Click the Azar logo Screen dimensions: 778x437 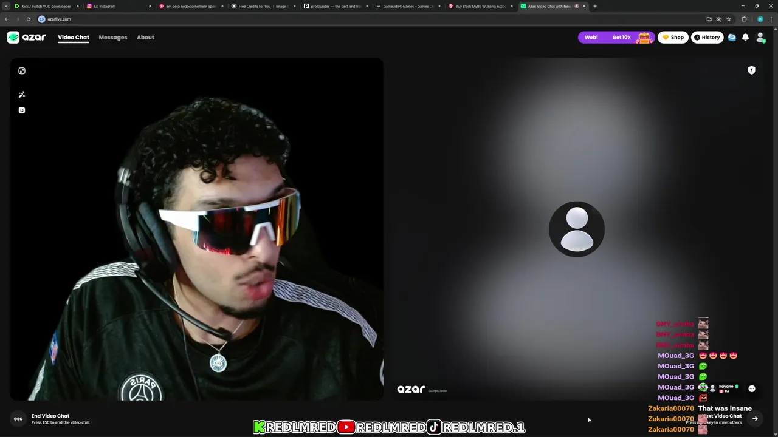tap(27, 37)
